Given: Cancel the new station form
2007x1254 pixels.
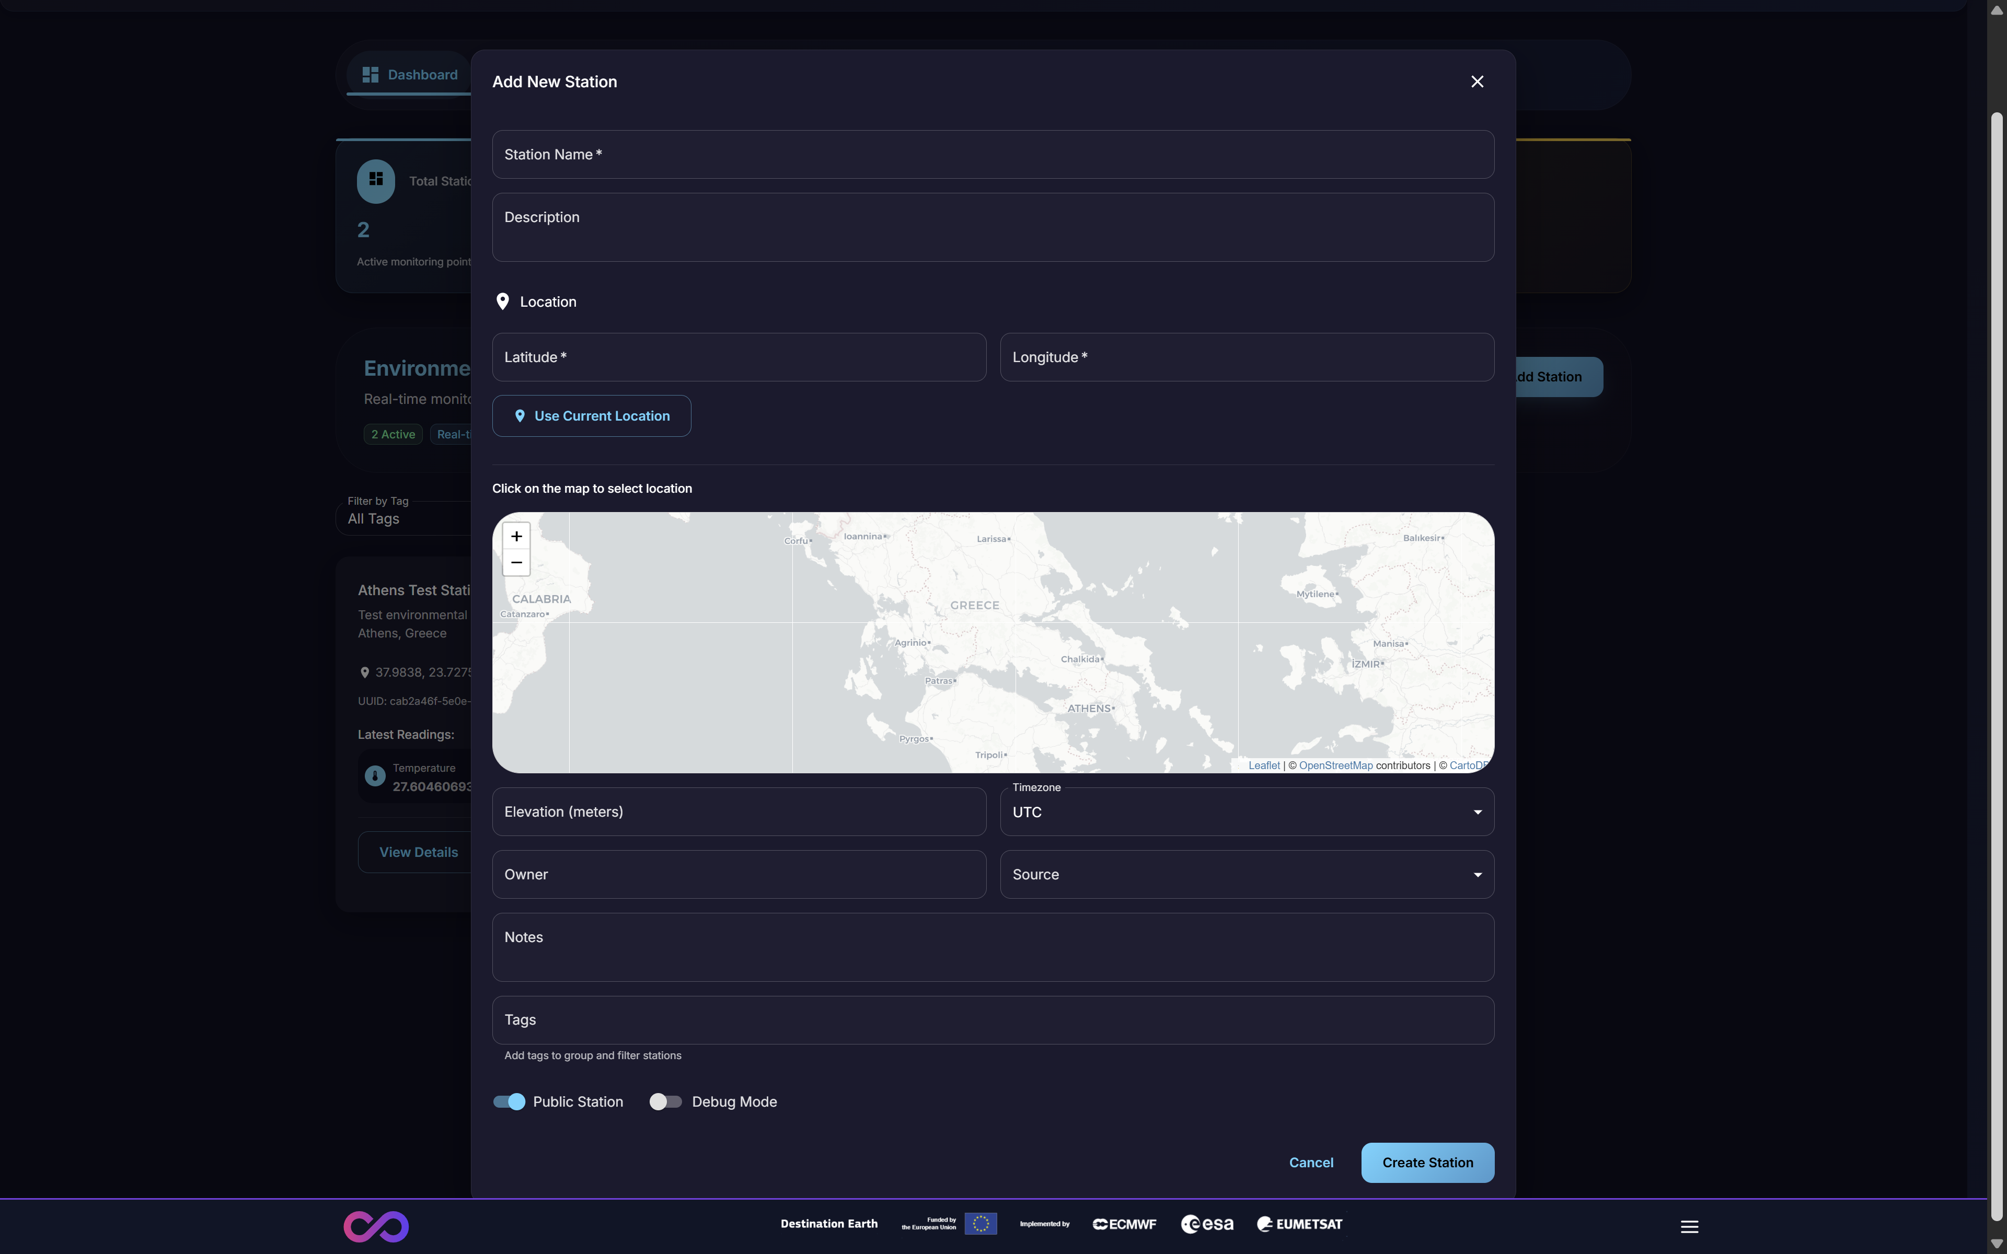Looking at the screenshot, I should click(1310, 1162).
